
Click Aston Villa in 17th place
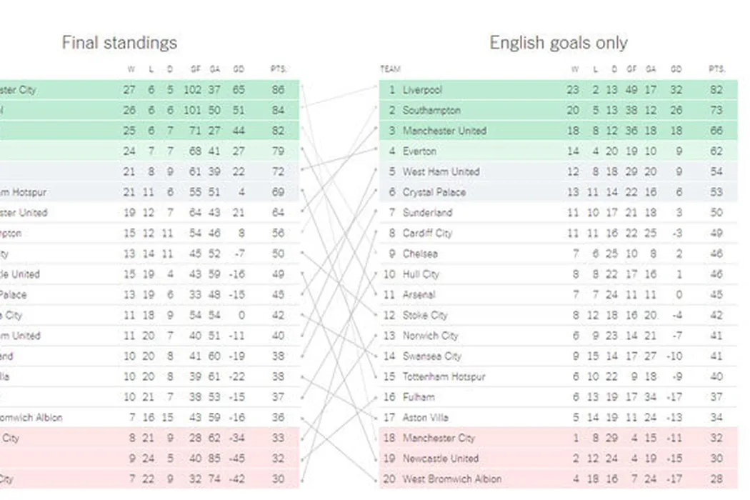[426, 417]
